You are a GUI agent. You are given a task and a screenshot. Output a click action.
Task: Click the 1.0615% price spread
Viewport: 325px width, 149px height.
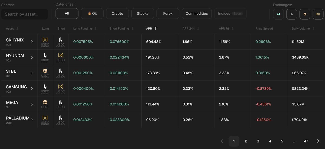tap(263, 57)
